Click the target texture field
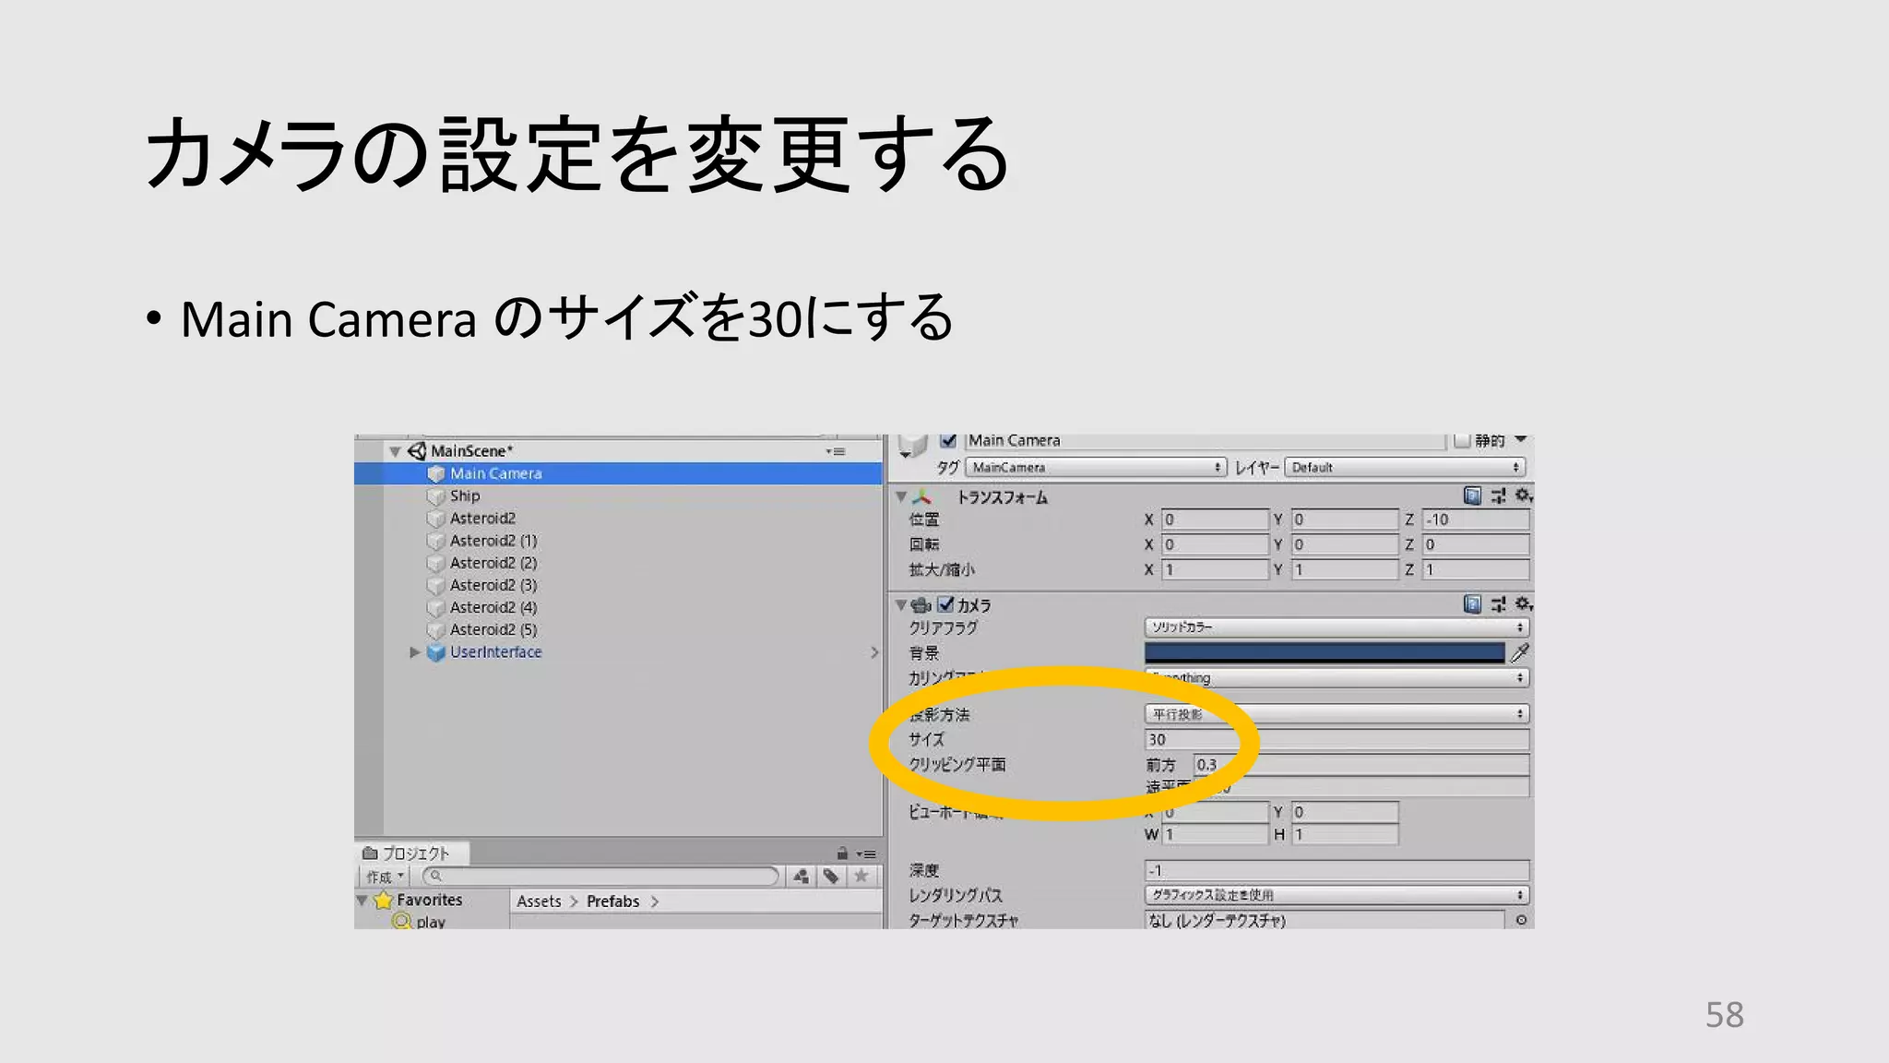Image resolution: width=1889 pixels, height=1063 pixels. (x=1325, y=920)
